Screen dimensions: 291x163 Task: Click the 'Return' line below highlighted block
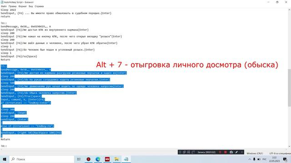pos(5,139)
